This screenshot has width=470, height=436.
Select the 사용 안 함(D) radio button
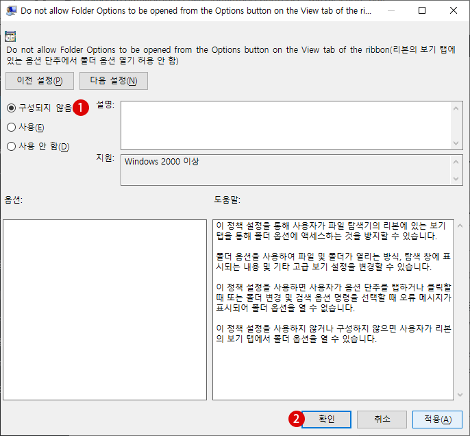[x=12, y=146]
